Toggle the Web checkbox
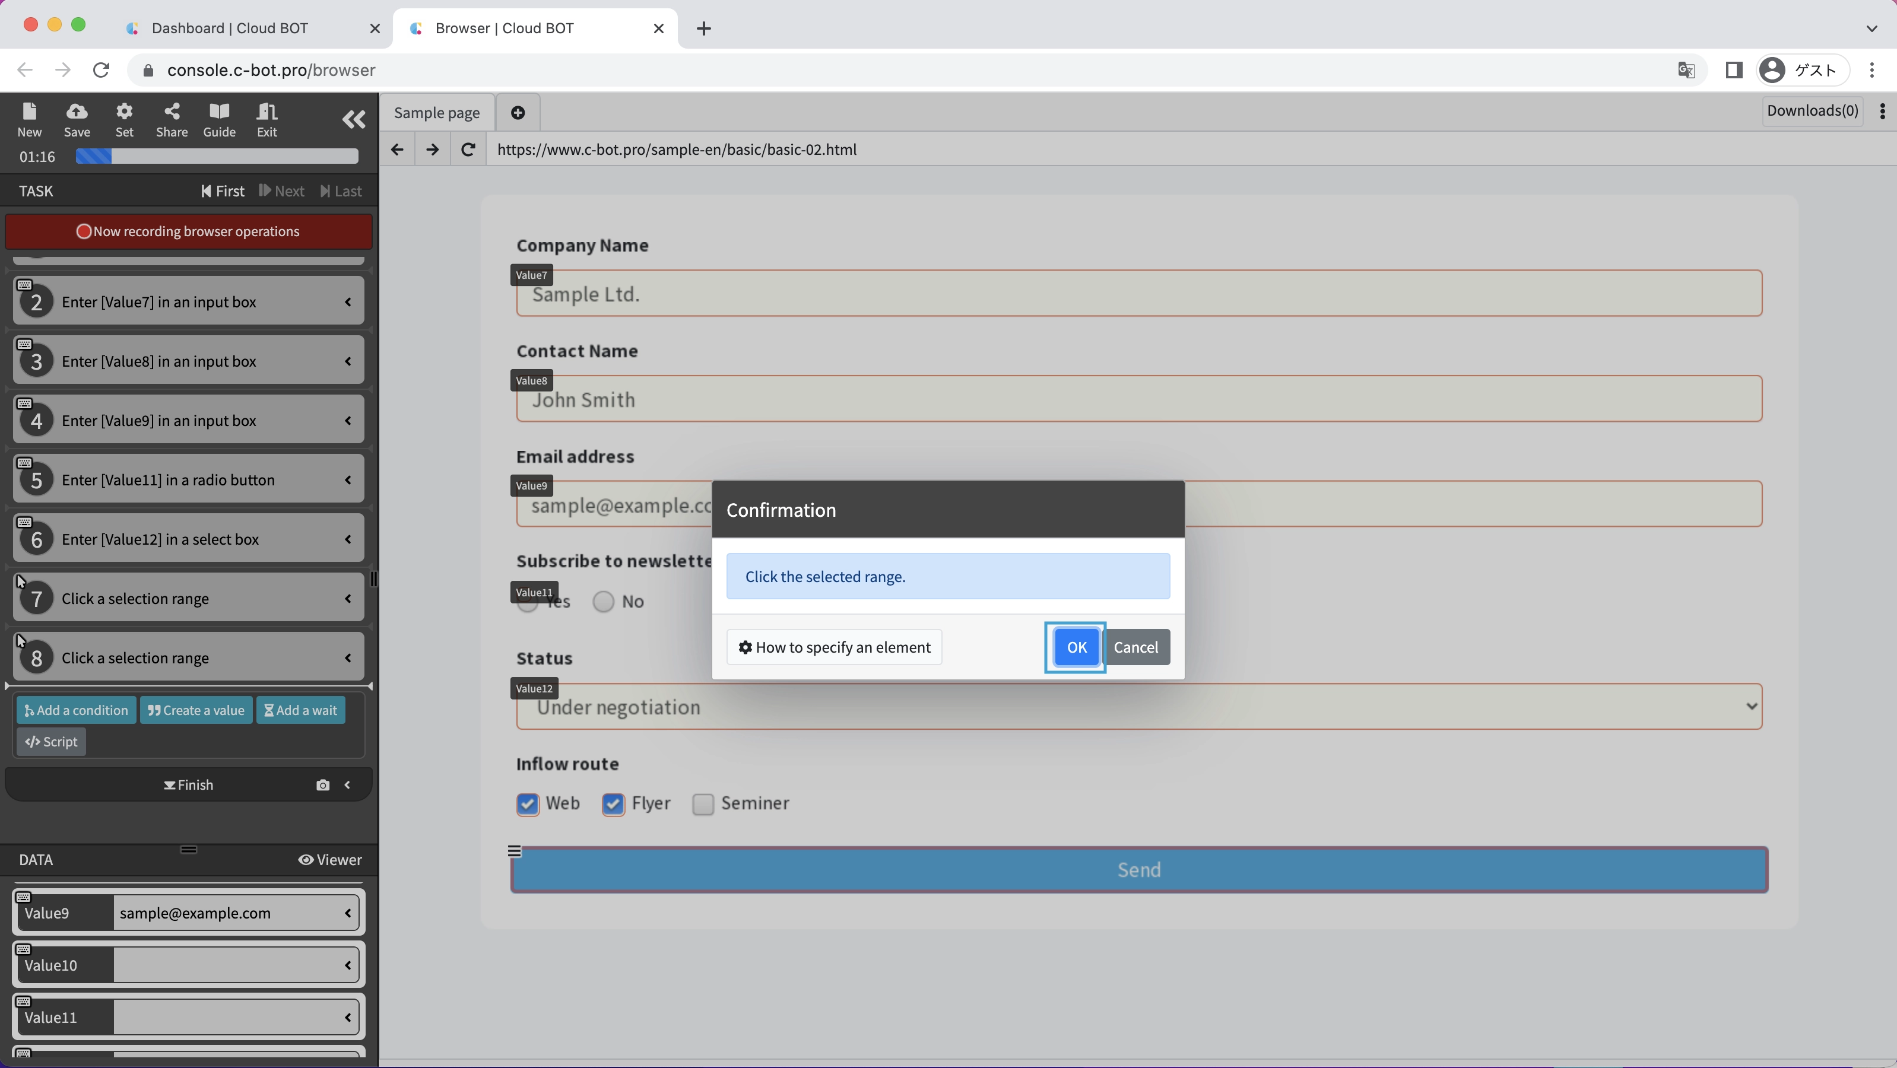This screenshot has height=1068, width=1897. coord(527,804)
